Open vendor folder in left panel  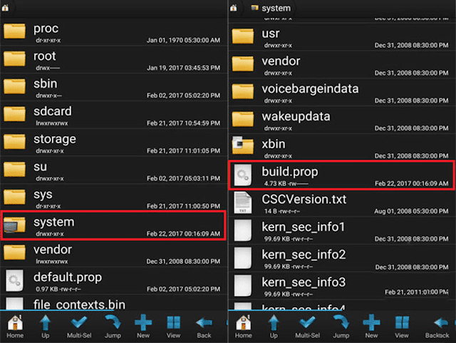pos(114,254)
